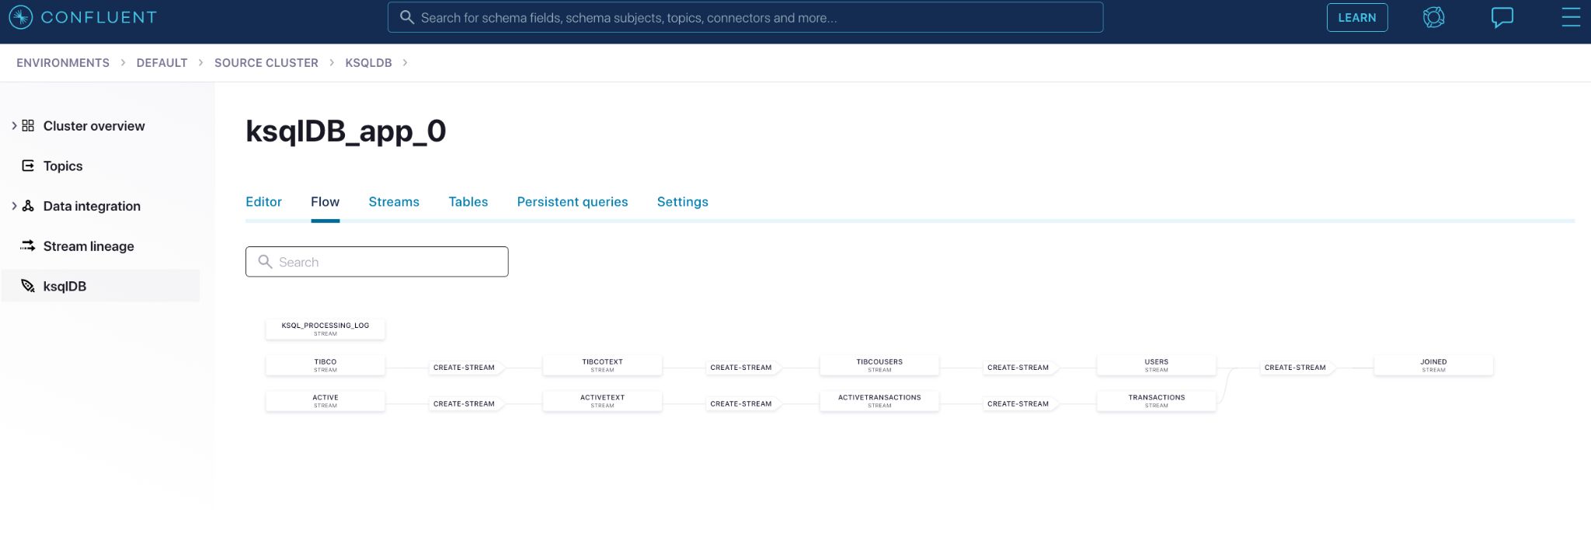Focus the global schema search field

745,17
